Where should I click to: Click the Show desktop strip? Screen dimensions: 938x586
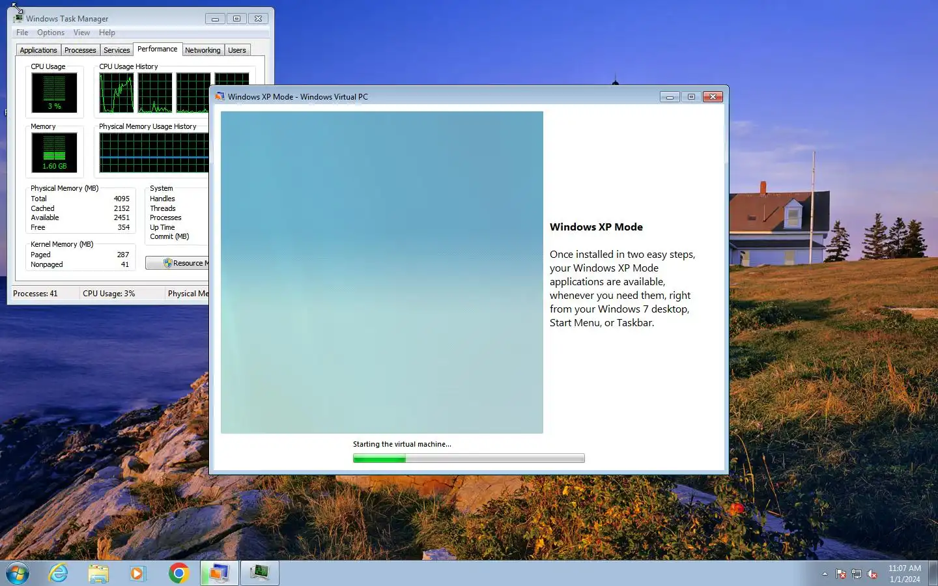933,574
